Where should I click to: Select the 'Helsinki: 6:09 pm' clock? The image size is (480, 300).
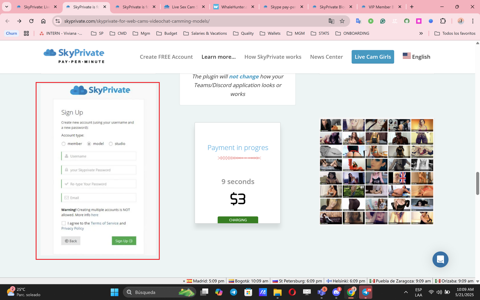pyautogui.click(x=346, y=281)
